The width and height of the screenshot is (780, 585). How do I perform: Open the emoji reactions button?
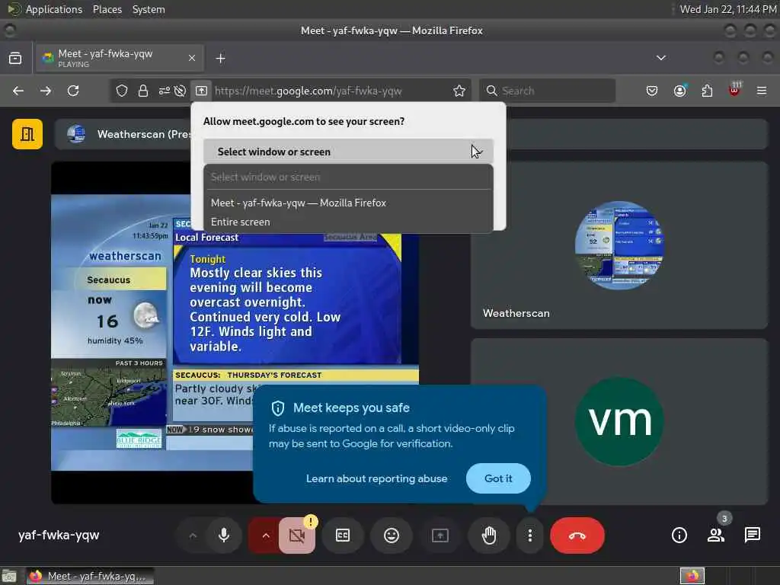pyautogui.click(x=392, y=535)
